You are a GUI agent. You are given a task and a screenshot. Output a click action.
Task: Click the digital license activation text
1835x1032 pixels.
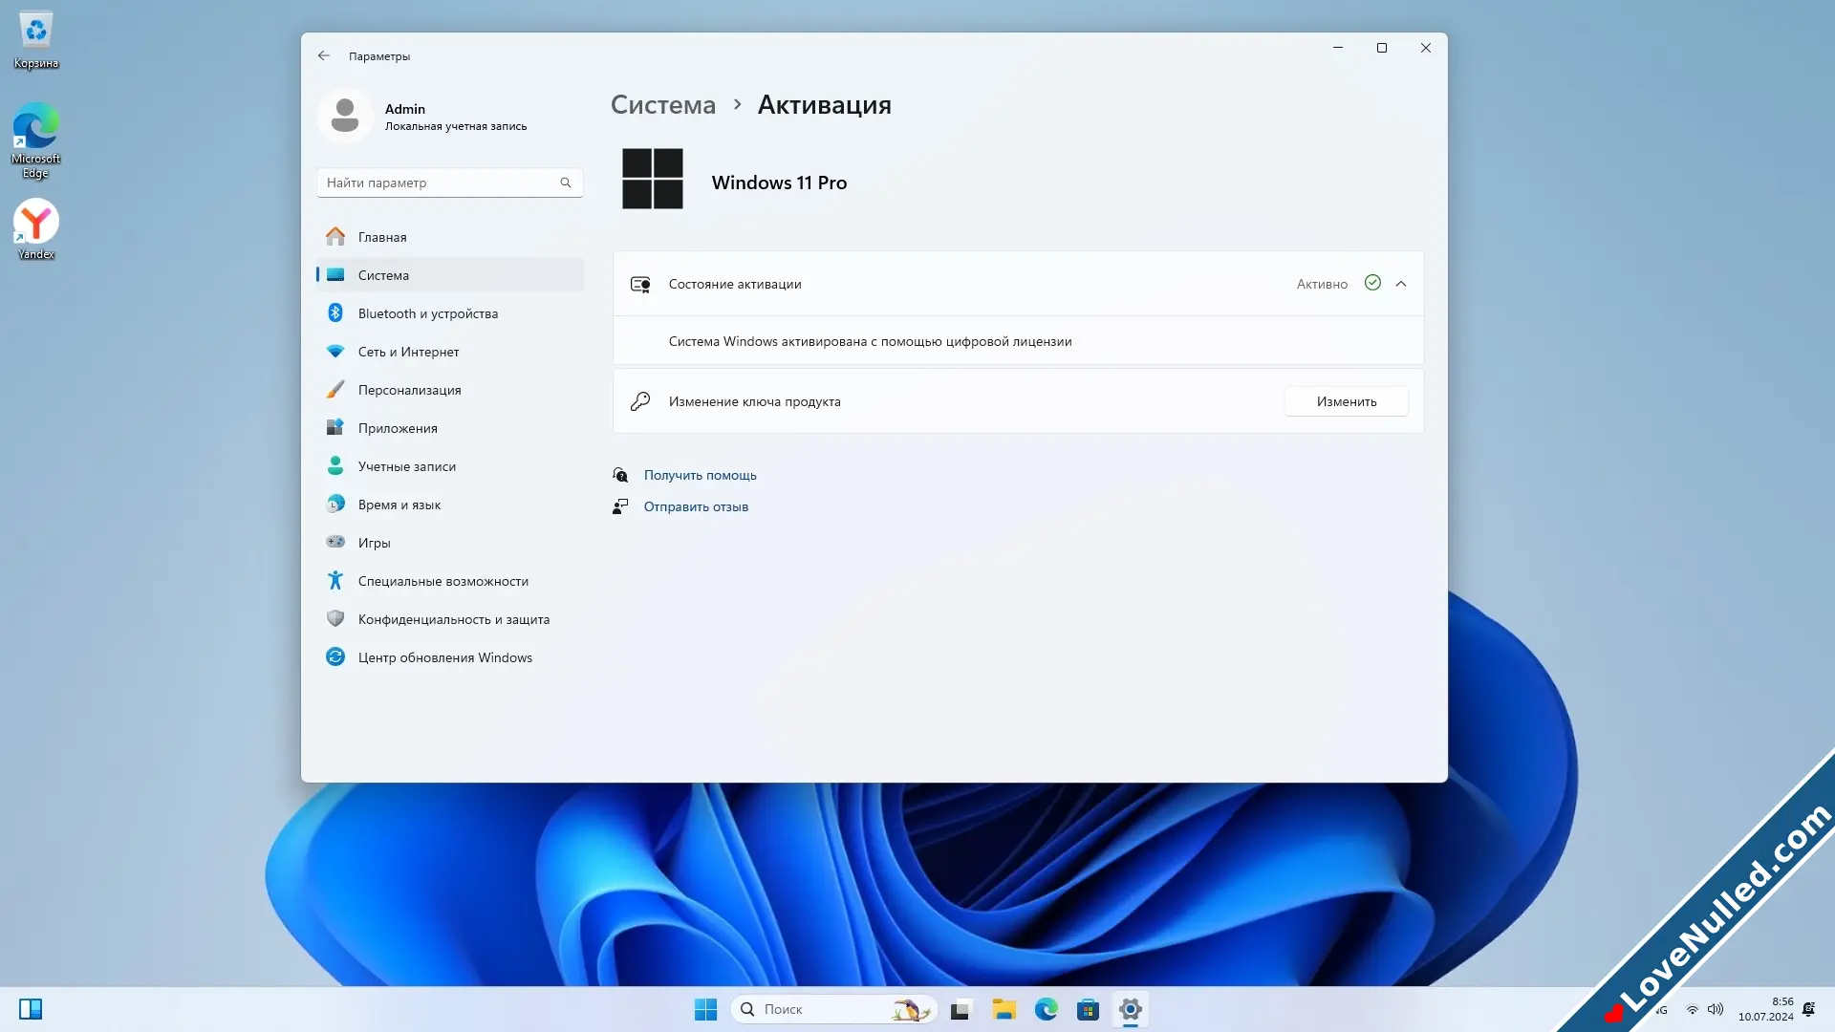click(870, 341)
